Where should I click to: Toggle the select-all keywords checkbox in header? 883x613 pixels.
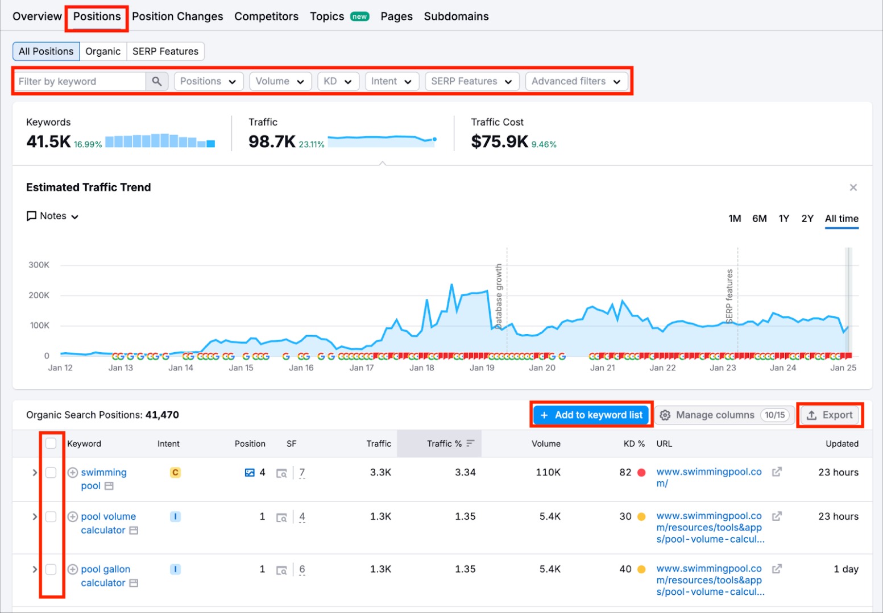(x=51, y=443)
